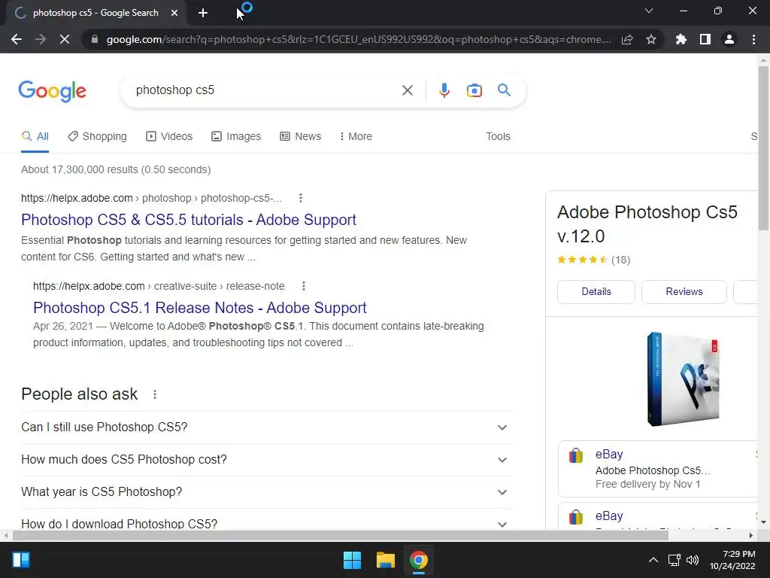This screenshot has height=578, width=770.
Task: Switch to the Shopping tab
Action: (97, 137)
